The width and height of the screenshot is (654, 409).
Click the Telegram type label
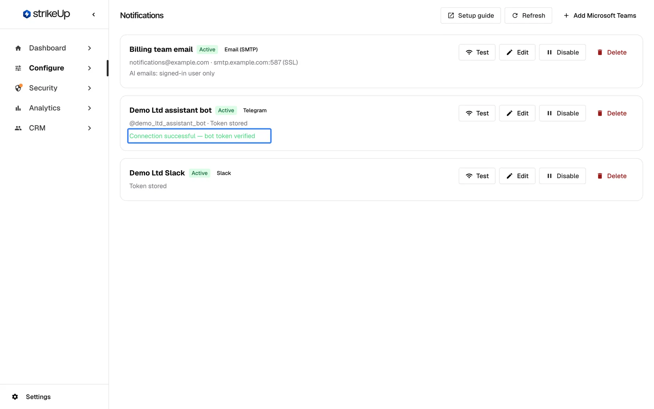click(x=255, y=111)
